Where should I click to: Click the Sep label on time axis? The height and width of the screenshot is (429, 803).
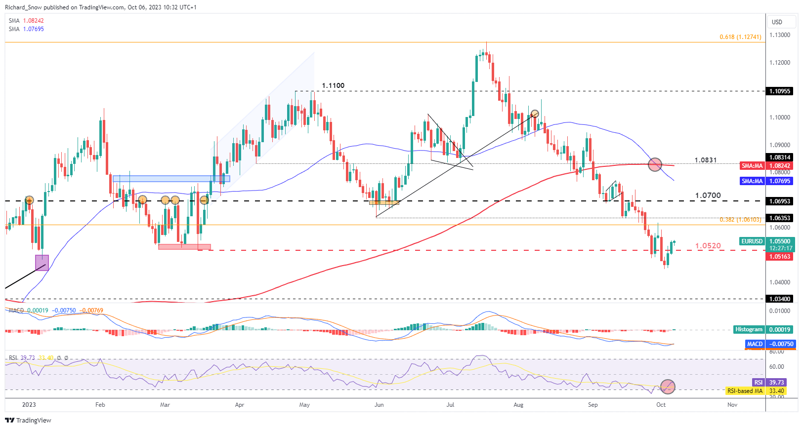(593, 405)
